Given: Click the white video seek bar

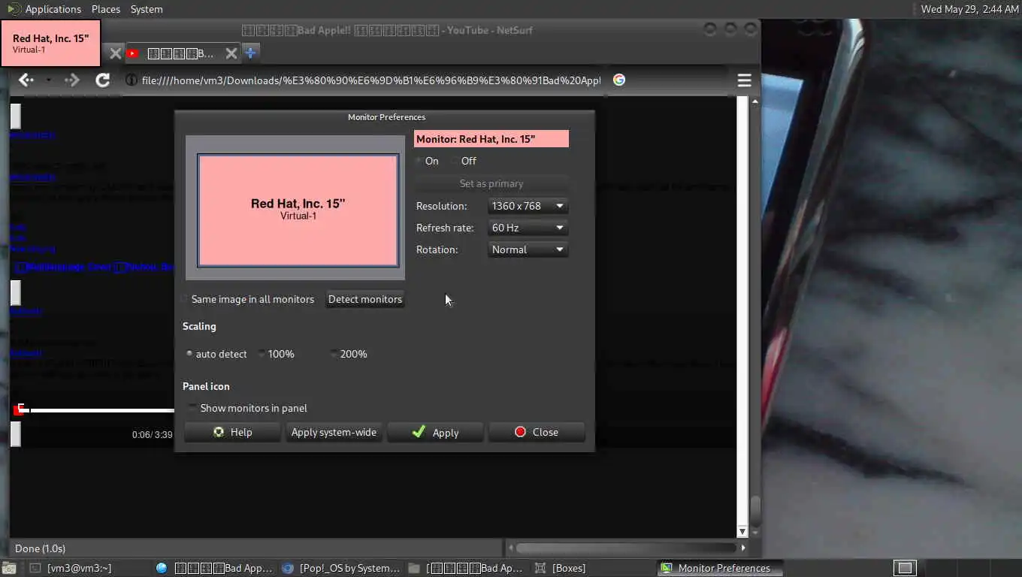Looking at the screenshot, I should click(101, 410).
